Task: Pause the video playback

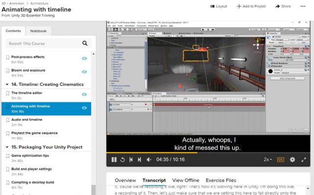Action: 114,160
